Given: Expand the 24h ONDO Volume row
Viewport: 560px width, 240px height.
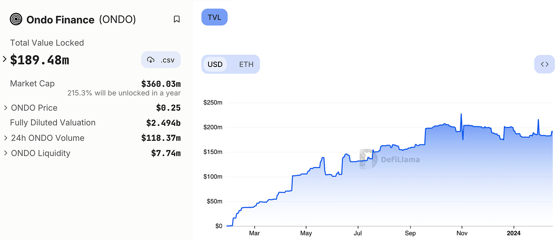Looking at the screenshot, I should coord(6,138).
